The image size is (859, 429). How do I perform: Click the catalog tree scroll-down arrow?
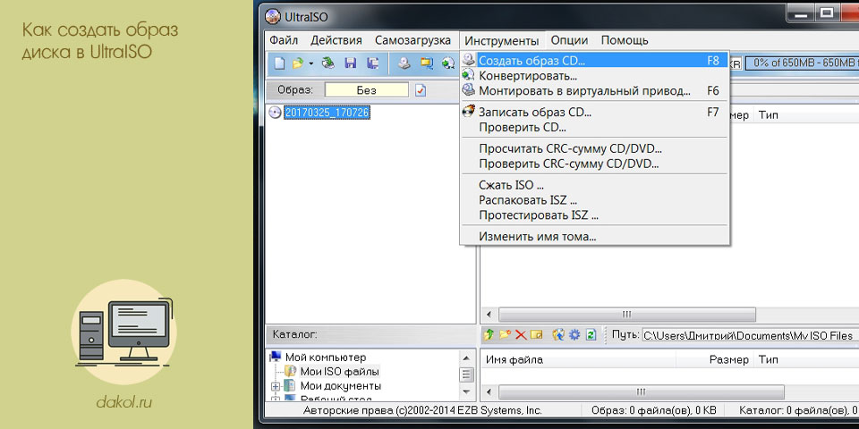[x=466, y=391]
